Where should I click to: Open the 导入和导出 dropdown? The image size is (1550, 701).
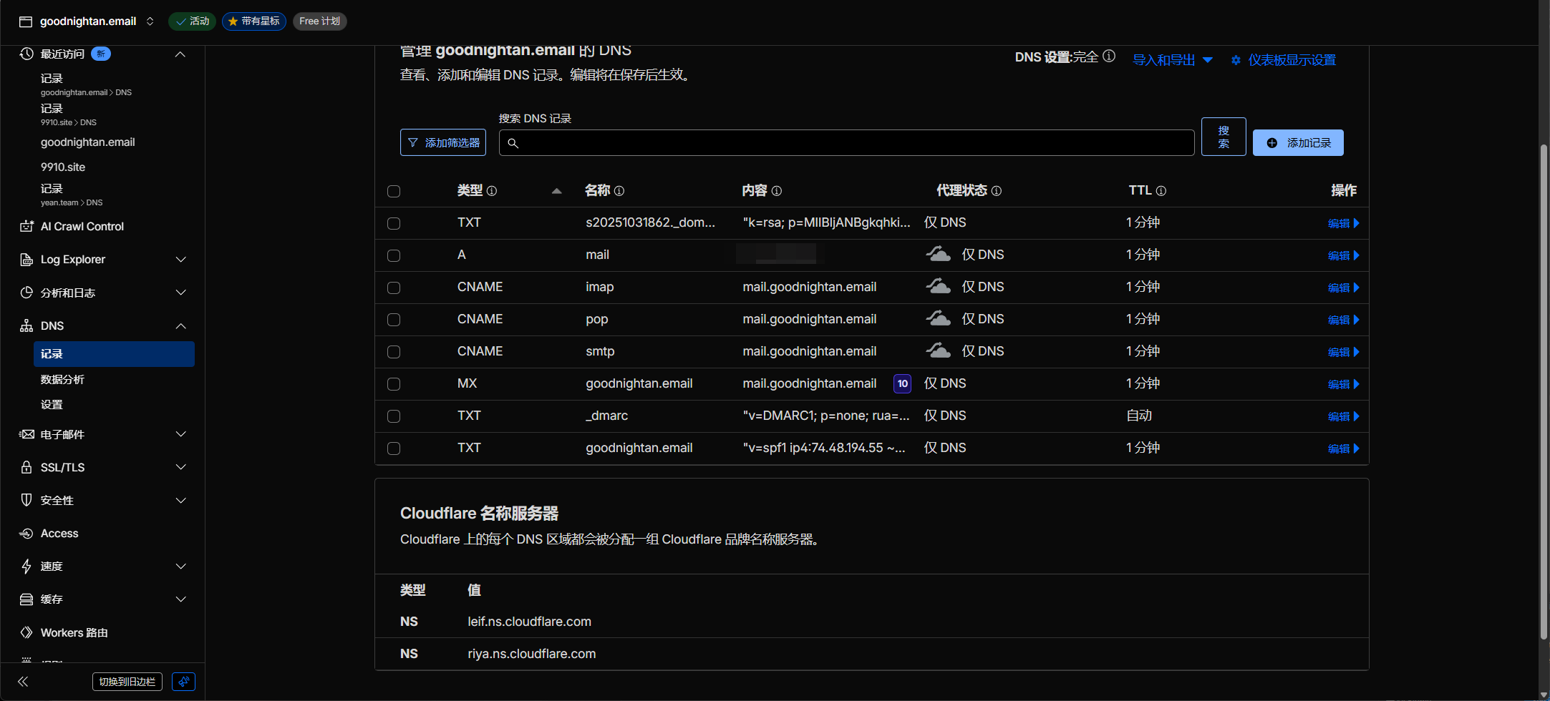[1172, 60]
